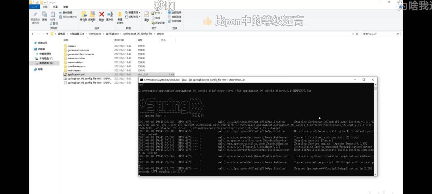
Task: Click the Up one level arrow
Action: click(47, 34)
